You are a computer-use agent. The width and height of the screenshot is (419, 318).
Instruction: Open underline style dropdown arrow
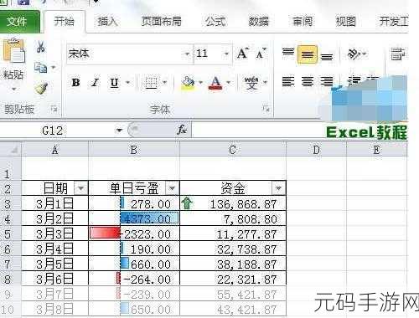pyautogui.click(x=127, y=83)
